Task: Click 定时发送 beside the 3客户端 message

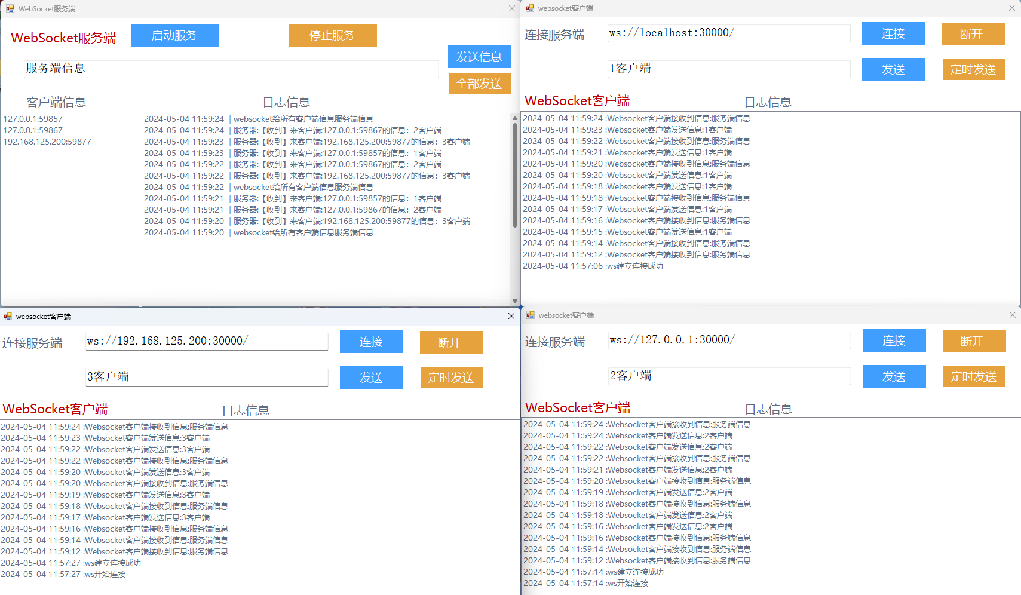Action: 452,378
